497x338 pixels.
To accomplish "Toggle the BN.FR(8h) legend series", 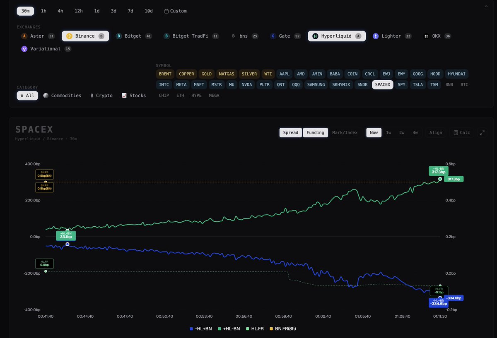I will pyautogui.click(x=283, y=328).
